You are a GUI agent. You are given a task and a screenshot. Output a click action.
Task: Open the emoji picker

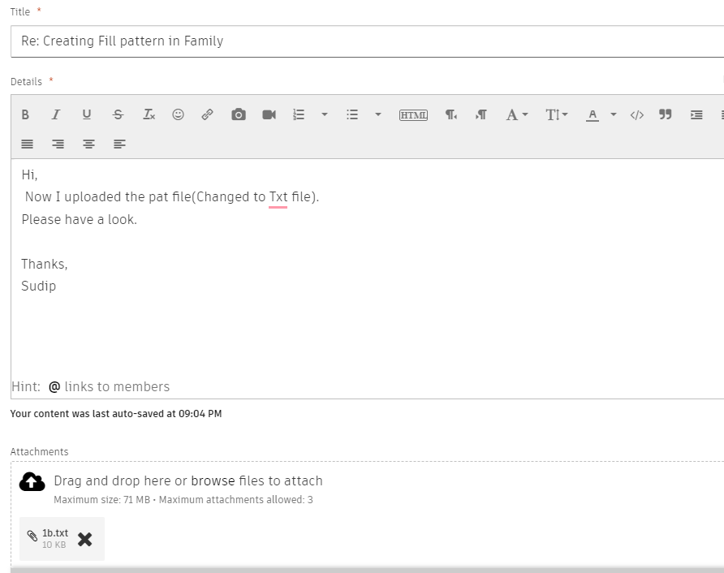[178, 114]
